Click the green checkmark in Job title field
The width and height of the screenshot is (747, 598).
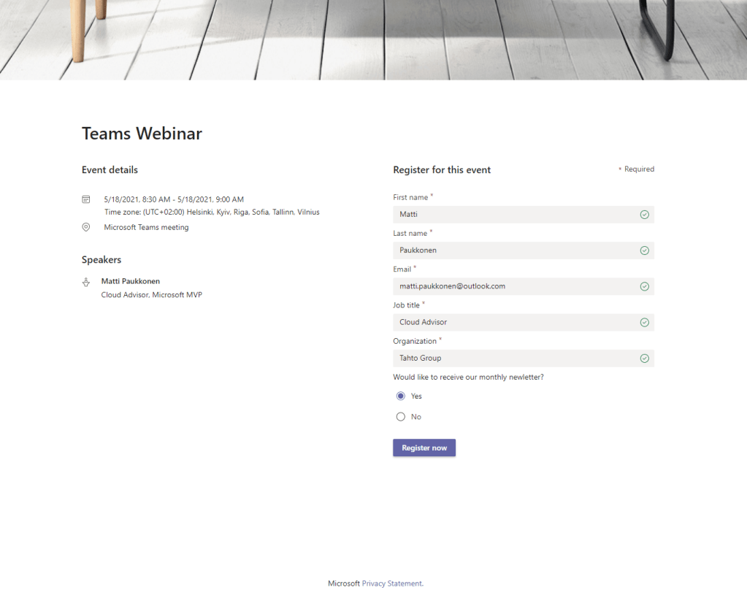point(644,322)
